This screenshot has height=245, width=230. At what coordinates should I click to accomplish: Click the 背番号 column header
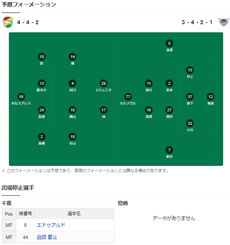point(25,214)
